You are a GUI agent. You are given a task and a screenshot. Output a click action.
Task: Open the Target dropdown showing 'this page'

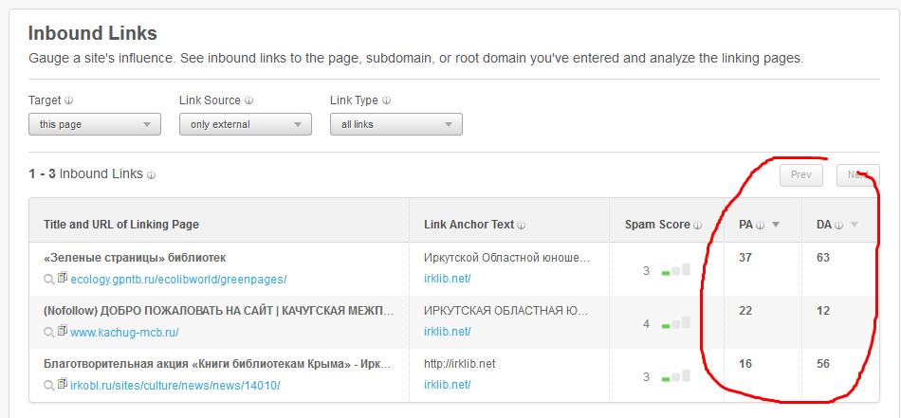coord(95,124)
